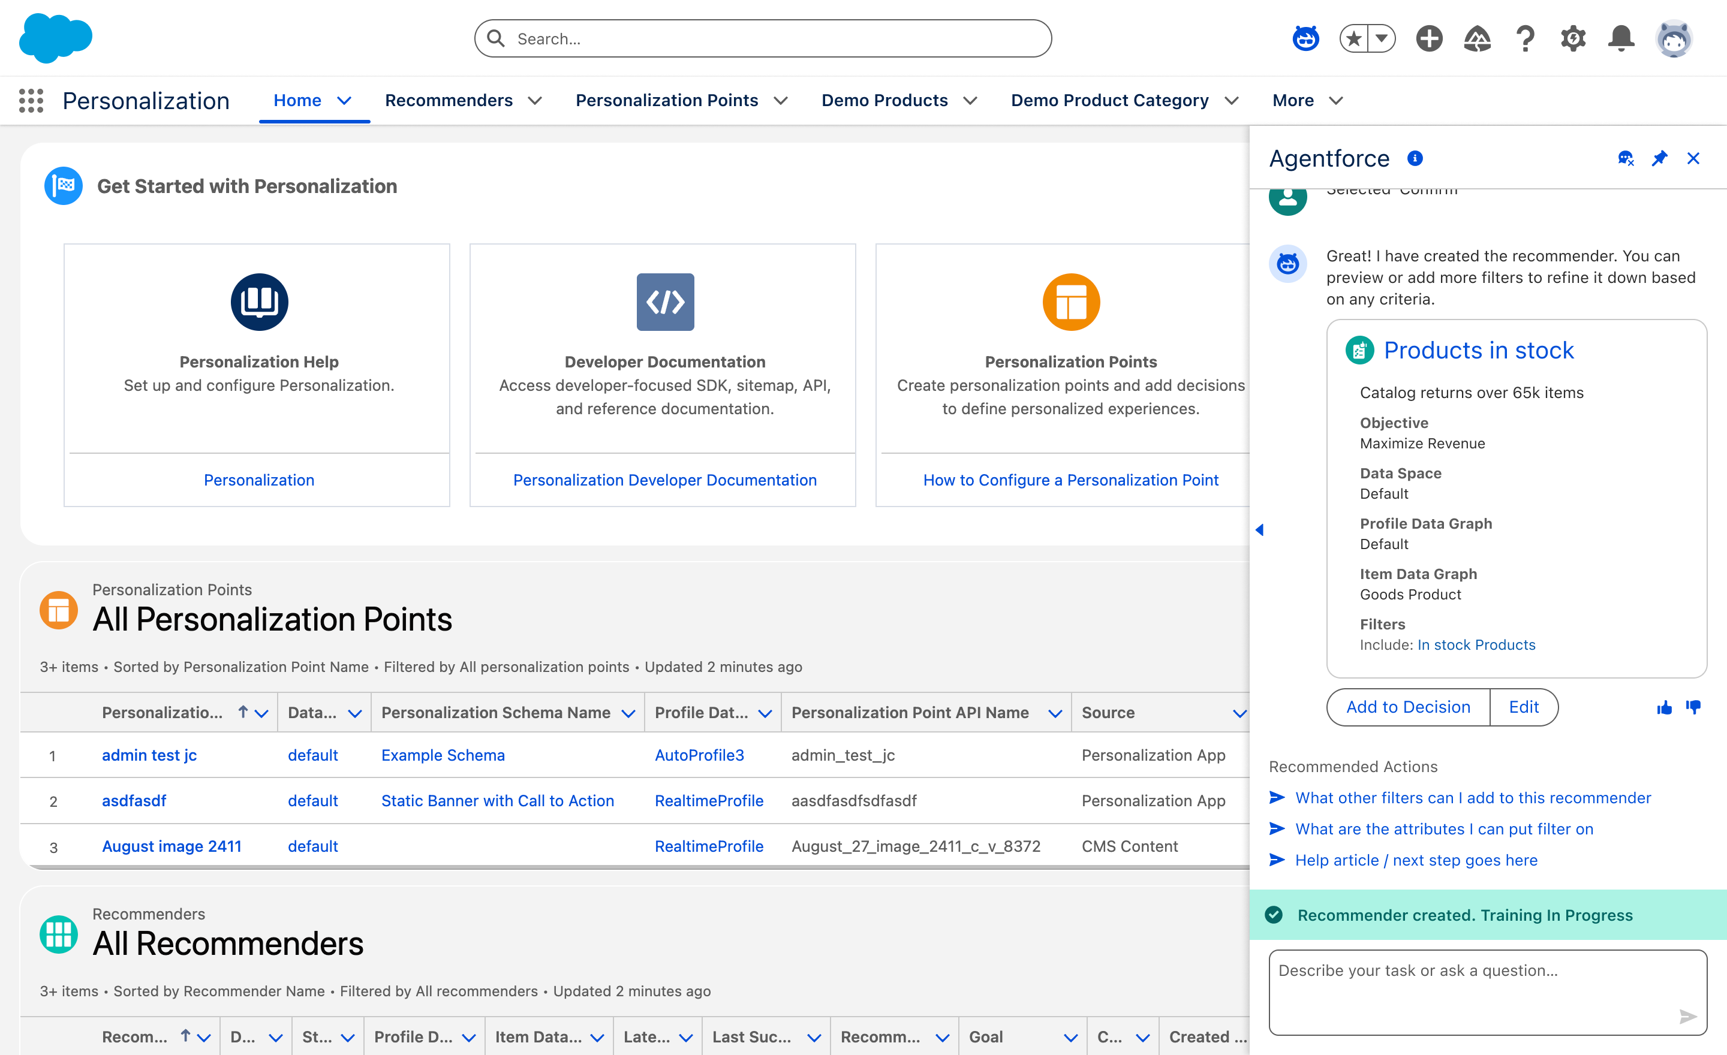Click the All Recommenders green grid icon
This screenshot has height=1055, width=1727.
pyautogui.click(x=59, y=935)
